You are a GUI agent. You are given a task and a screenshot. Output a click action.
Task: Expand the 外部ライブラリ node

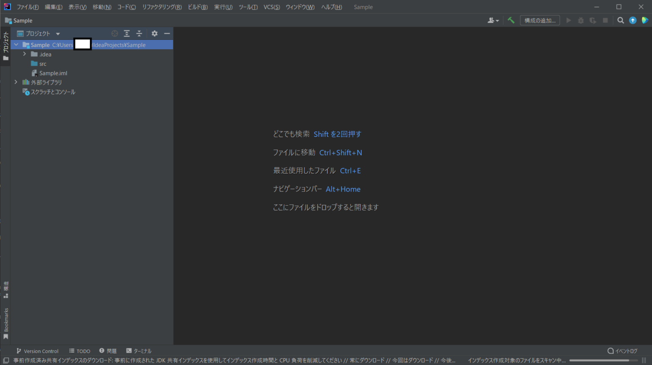tap(16, 82)
